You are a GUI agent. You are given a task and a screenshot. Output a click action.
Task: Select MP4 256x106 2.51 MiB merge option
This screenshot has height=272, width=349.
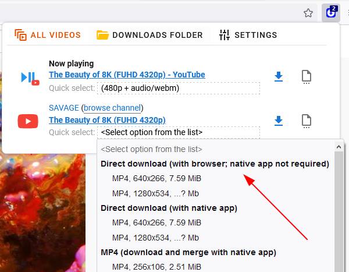point(156,267)
